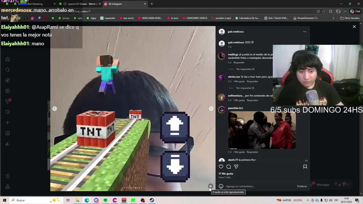Go to previous carousel slide arrow

pyautogui.click(x=55, y=109)
